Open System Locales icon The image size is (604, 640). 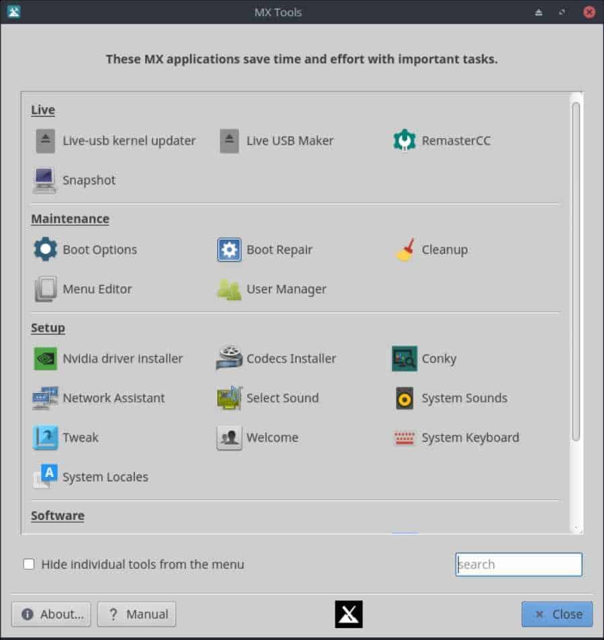click(46, 476)
